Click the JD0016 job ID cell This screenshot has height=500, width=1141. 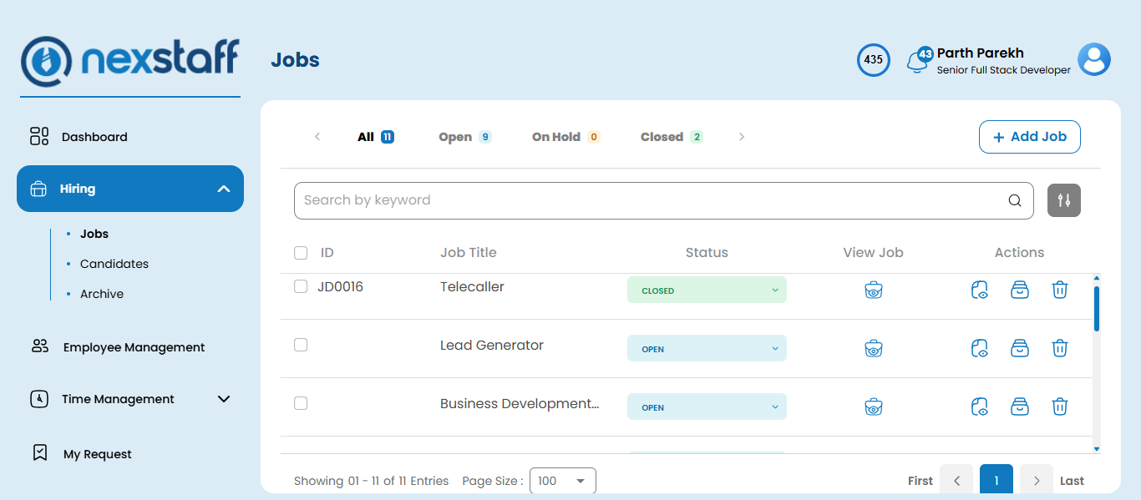[x=340, y=286]
